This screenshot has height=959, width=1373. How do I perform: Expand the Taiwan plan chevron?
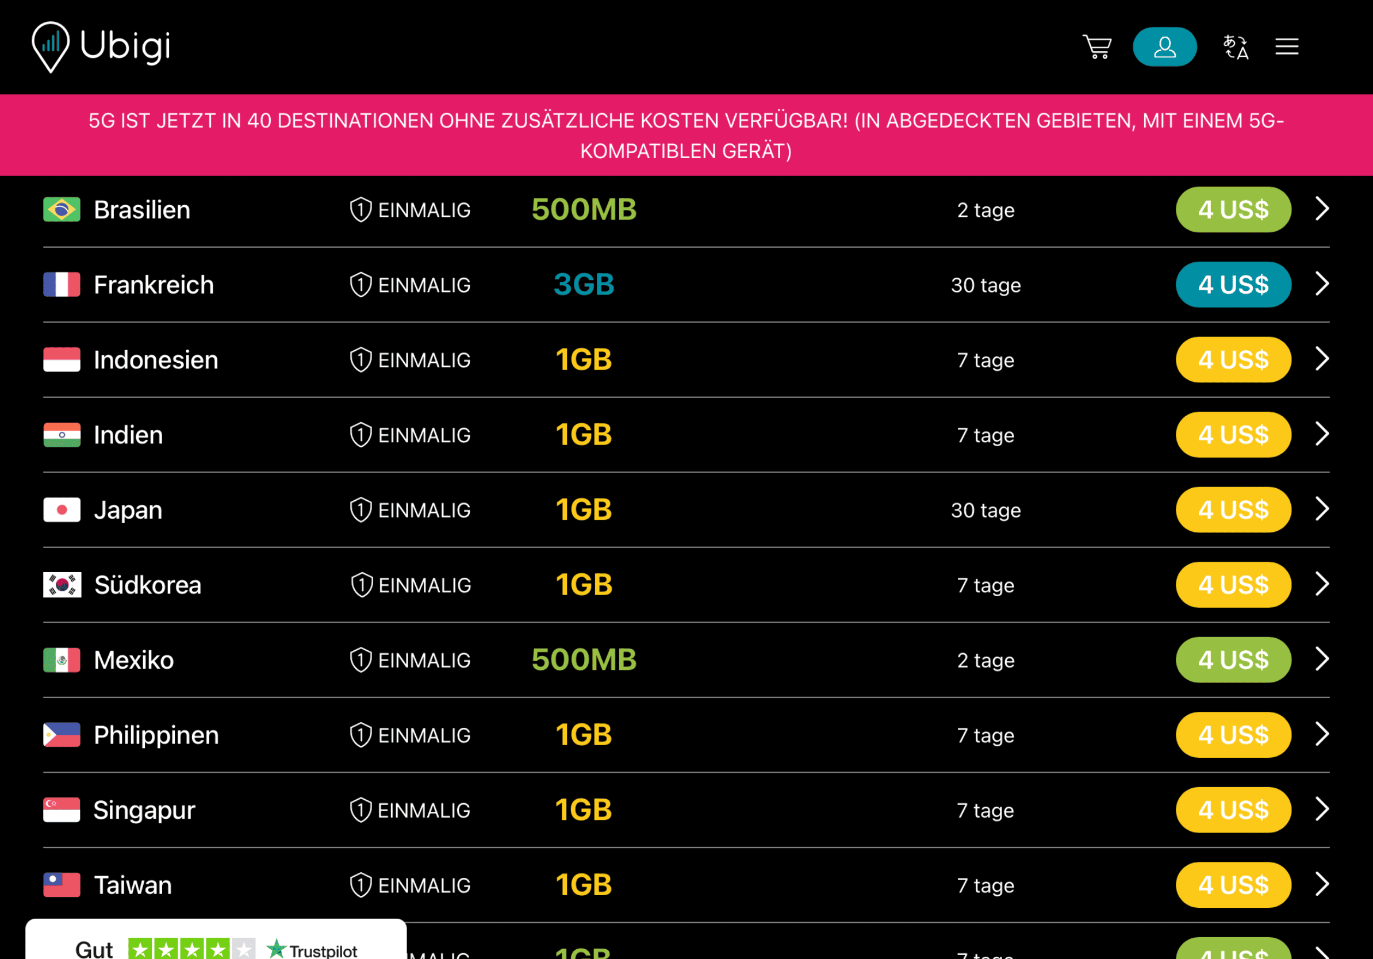tap(1322, 884)
